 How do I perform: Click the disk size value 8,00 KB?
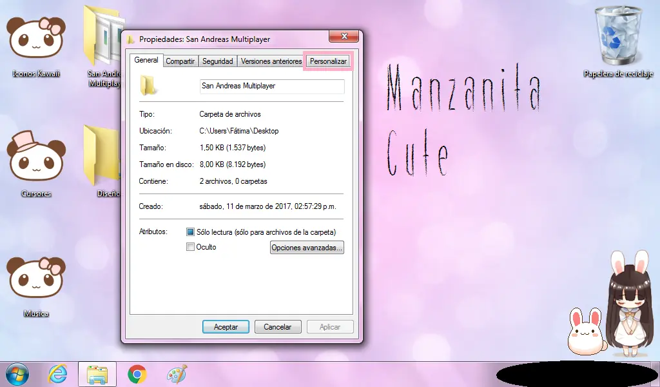click(x=232, y=164)
